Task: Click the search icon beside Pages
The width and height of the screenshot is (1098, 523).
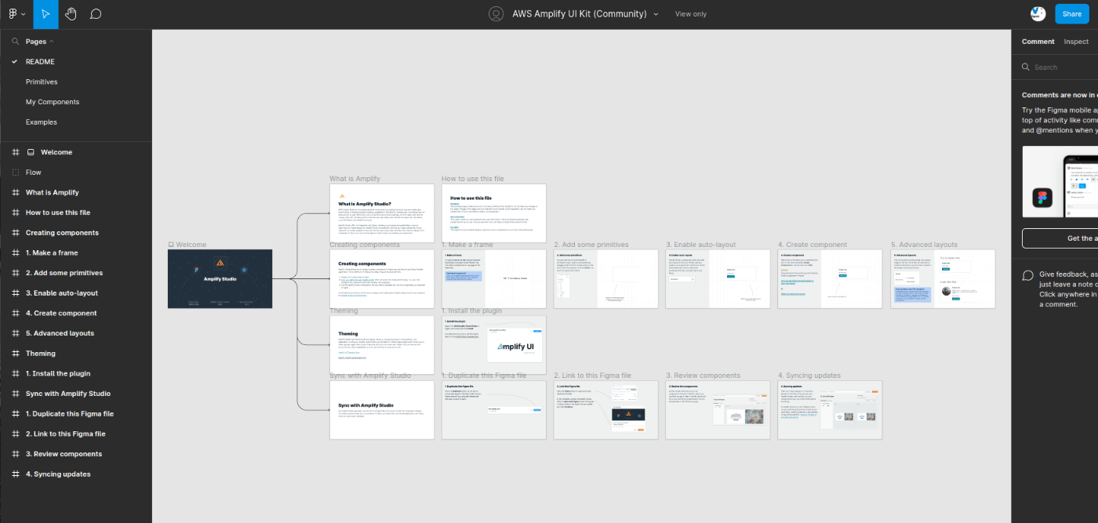Action: [x=15, y=42]
